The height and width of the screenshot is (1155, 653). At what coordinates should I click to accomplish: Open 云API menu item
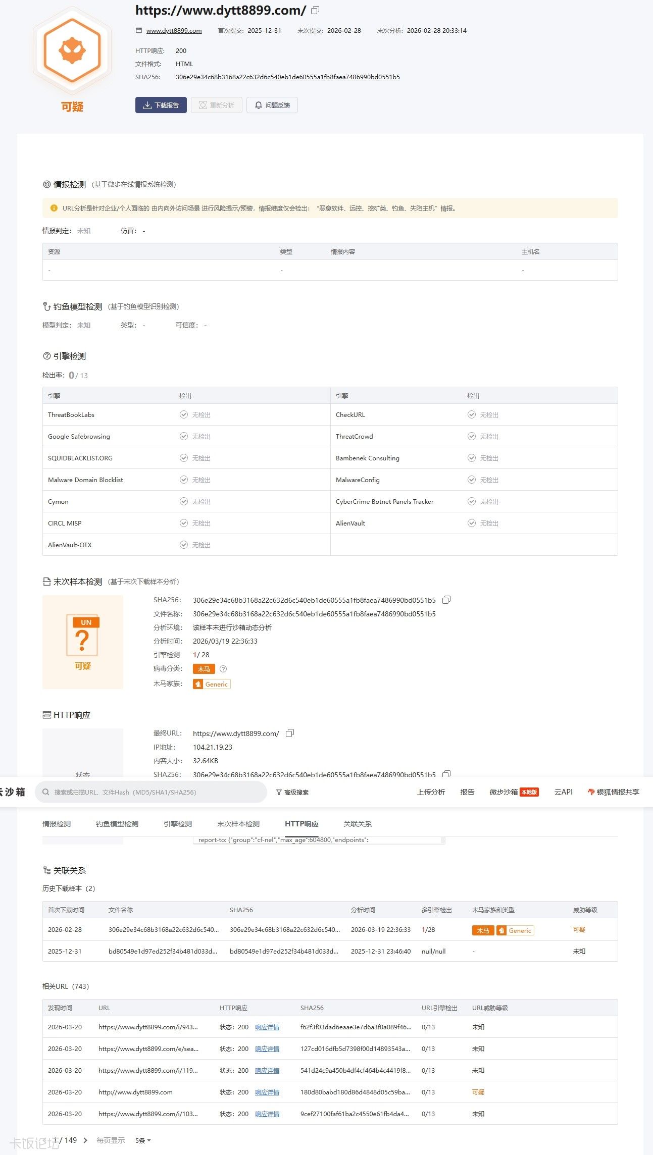[x=563, y=792]
